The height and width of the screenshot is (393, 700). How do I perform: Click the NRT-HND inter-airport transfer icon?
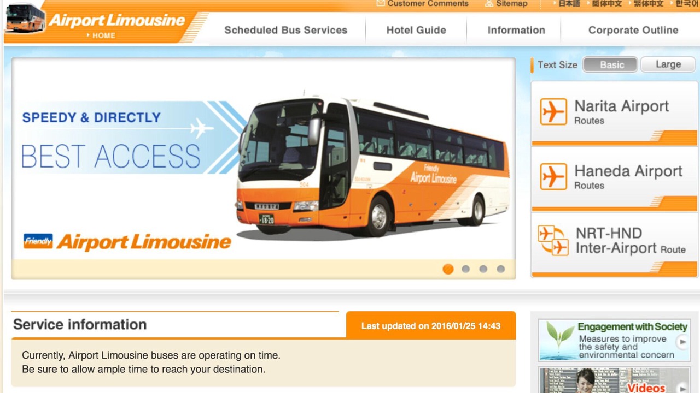click(x=553, y=240)
